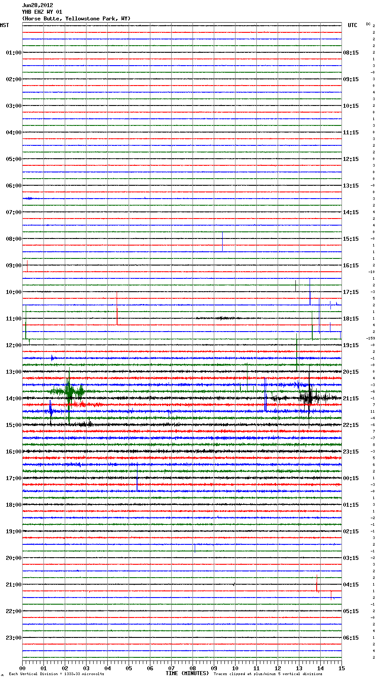This screenshot has width=377, height=680.
Task: Select the YHB EHZ WY 01 station label
Action: [x=42, y=12]
